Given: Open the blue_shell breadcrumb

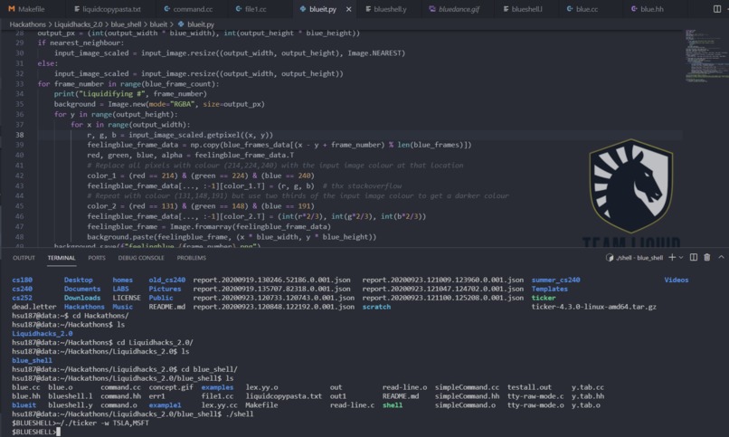Looking at the screenshot, I should tap(126, 24).
